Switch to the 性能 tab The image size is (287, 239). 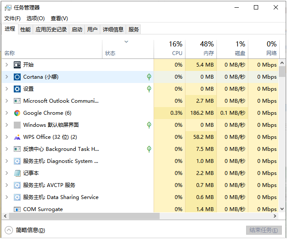point(25,29)
